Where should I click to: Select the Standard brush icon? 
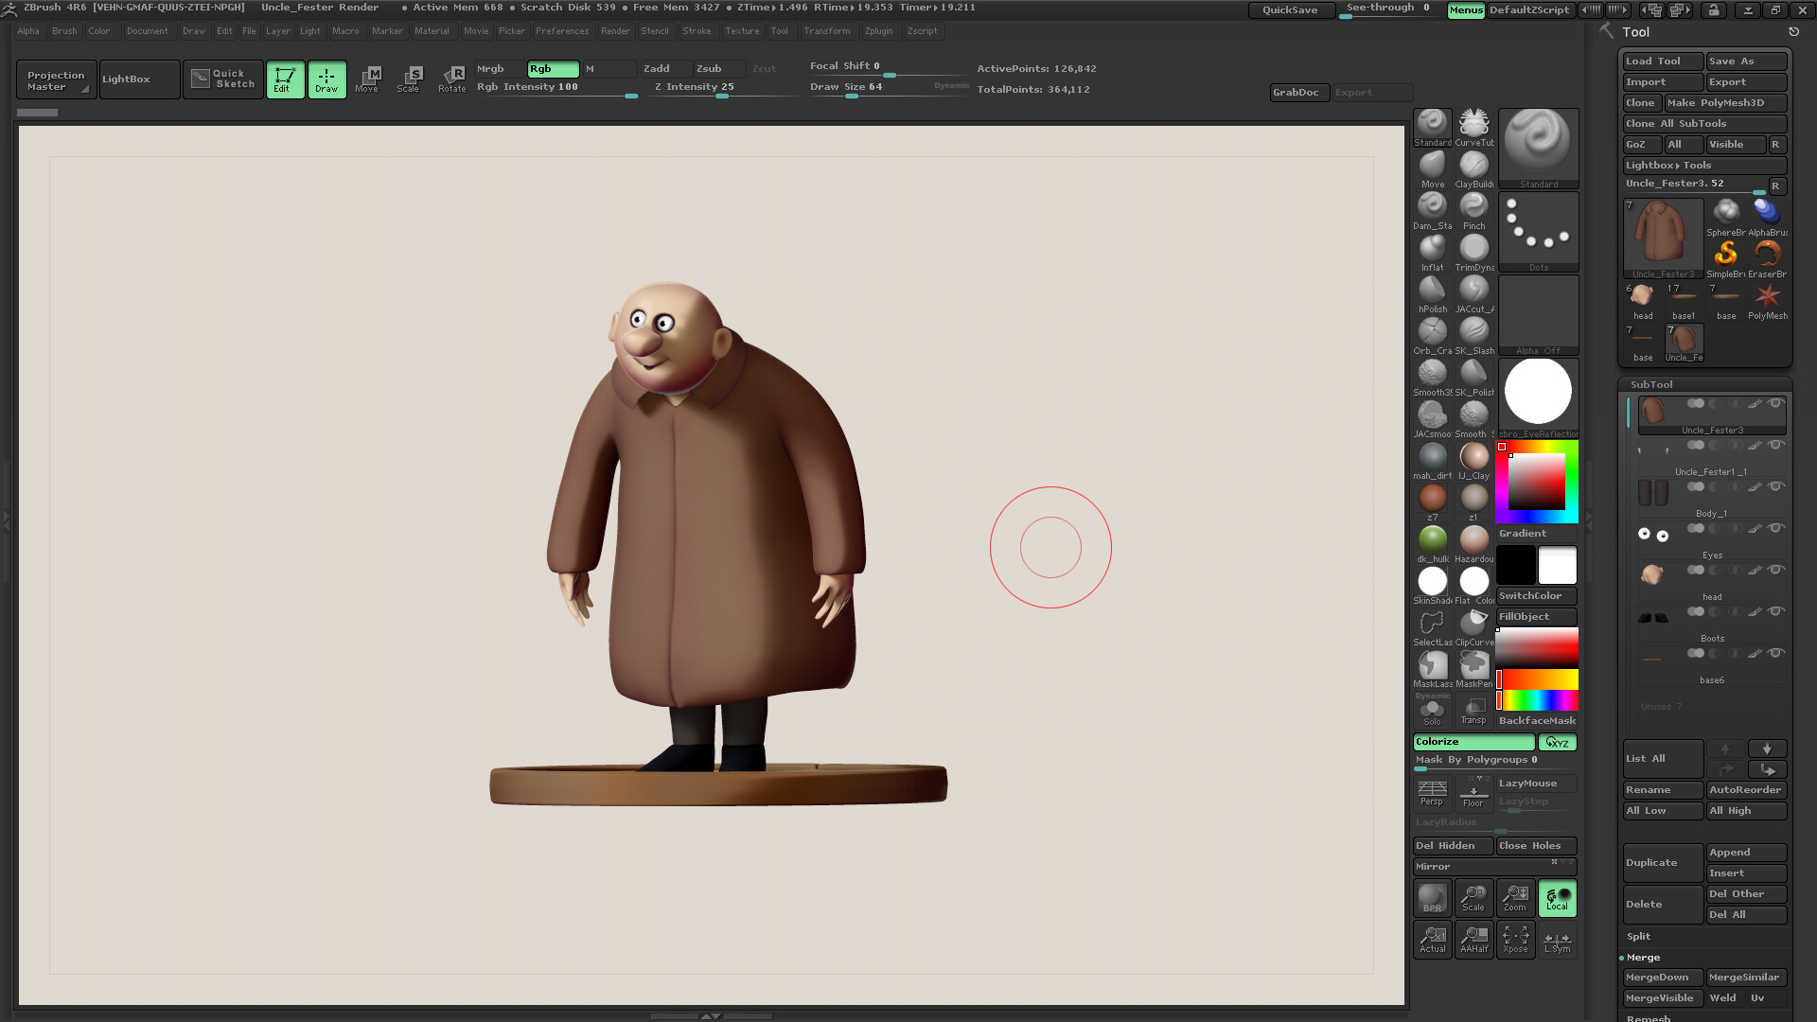click(x=1432, y=128)
